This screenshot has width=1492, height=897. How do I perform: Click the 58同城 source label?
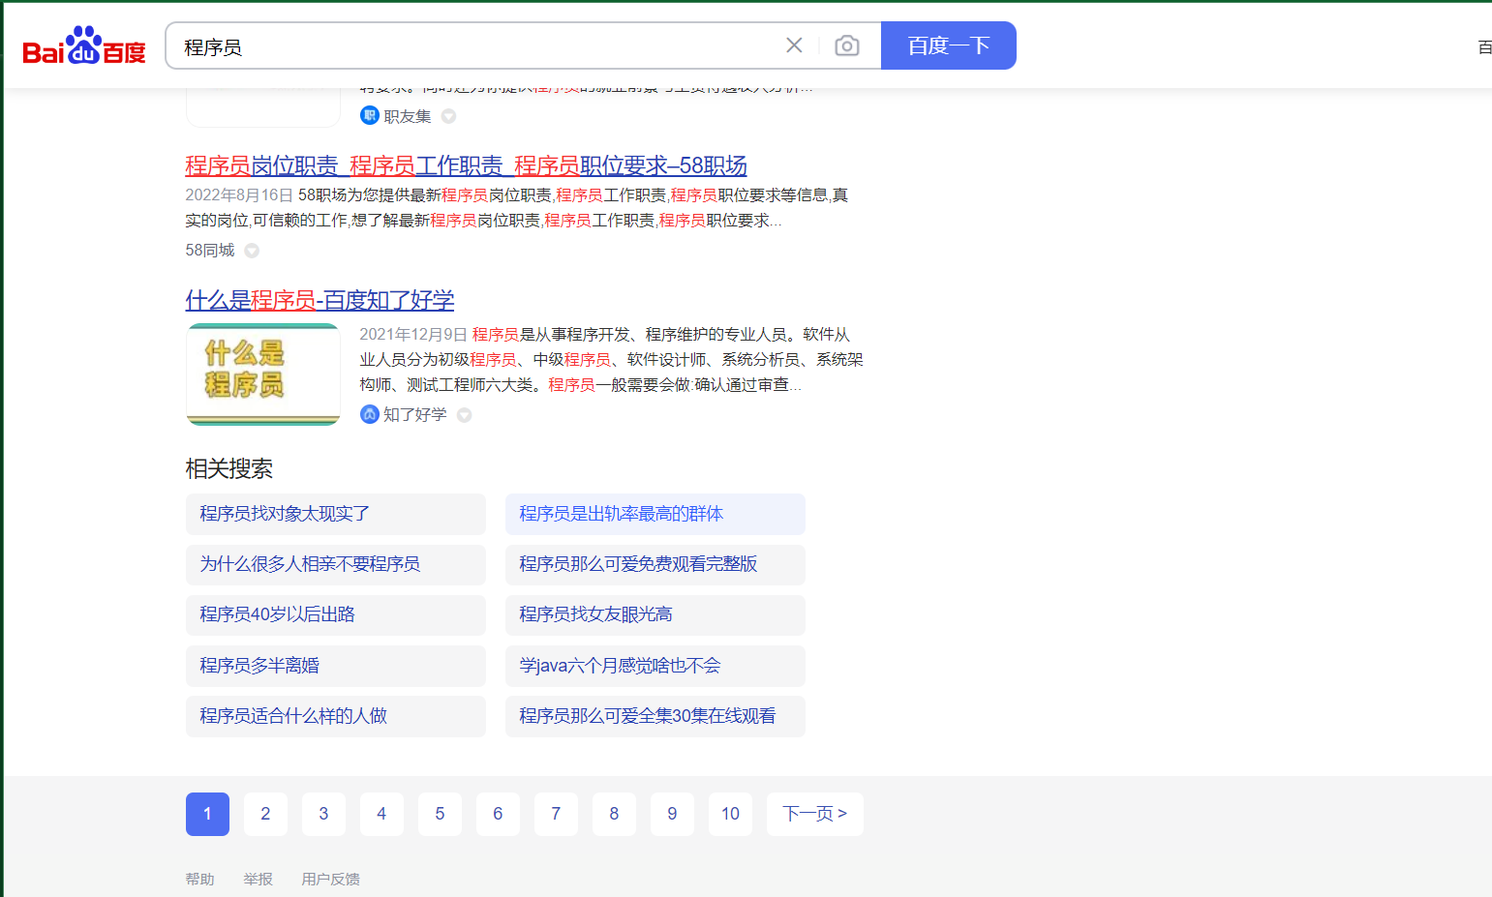coord(210,250)
